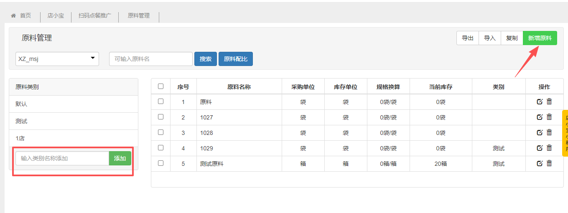Click the 原料配比 button

[236, 59]
